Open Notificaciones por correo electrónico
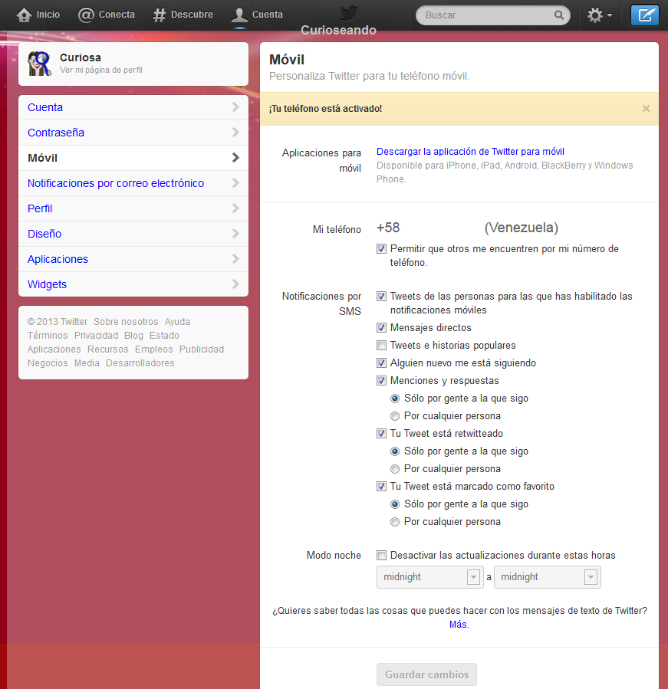This screenshot has width=668, height=689. [133, 183]
